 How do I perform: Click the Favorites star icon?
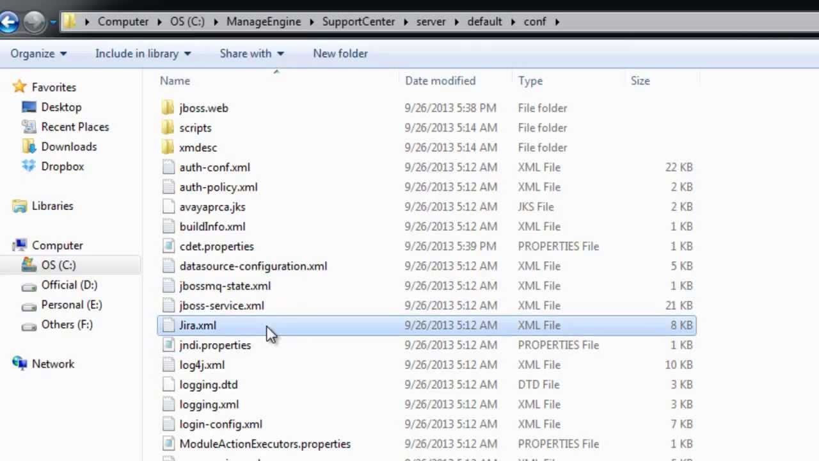(x=20, y=87)
